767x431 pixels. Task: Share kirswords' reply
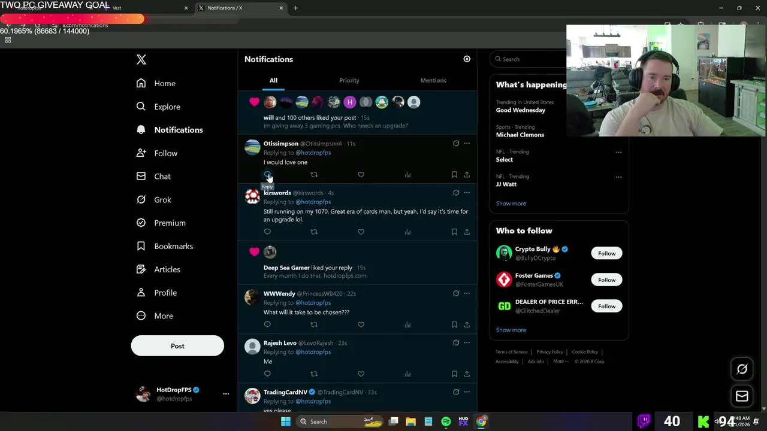pyautogui.click(x=467, y=232)
